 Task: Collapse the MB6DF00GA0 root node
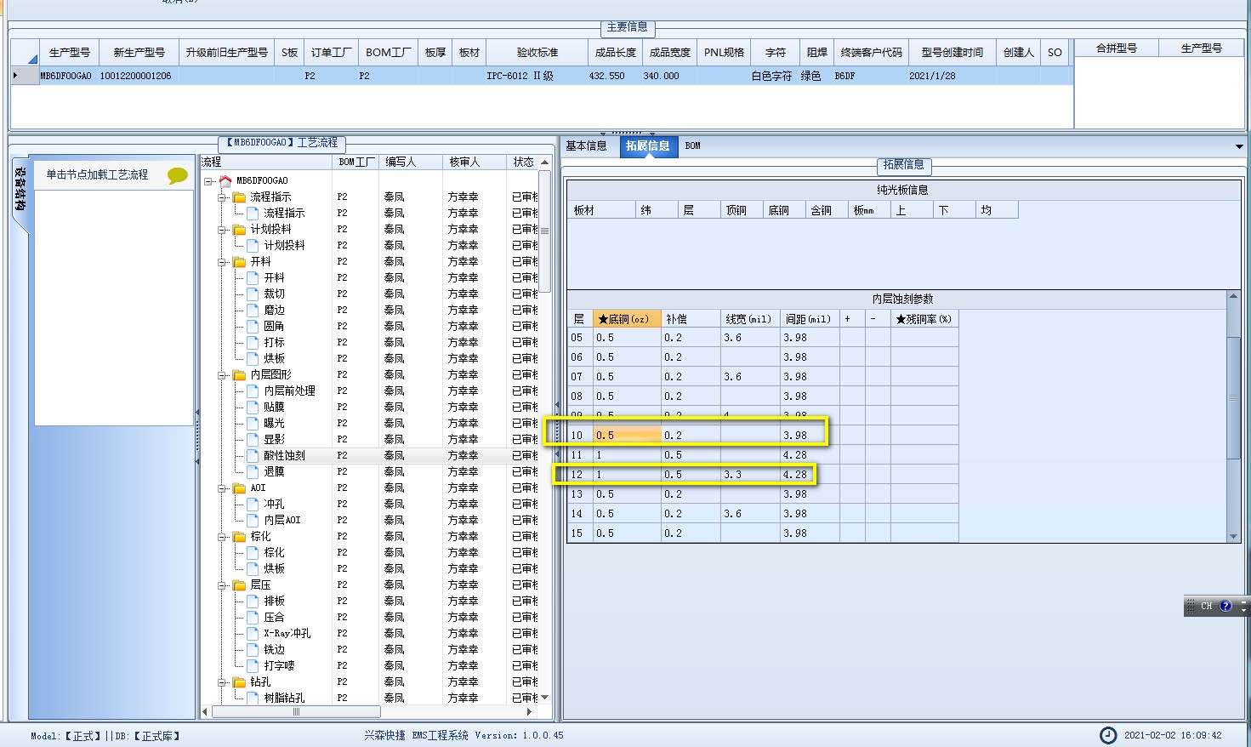coord(208,180)
